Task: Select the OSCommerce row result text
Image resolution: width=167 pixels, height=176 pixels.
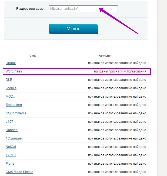Action: click(x=117, y=113)
